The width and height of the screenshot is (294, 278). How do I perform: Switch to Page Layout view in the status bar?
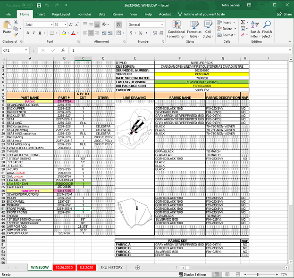(x=227, y=274)
